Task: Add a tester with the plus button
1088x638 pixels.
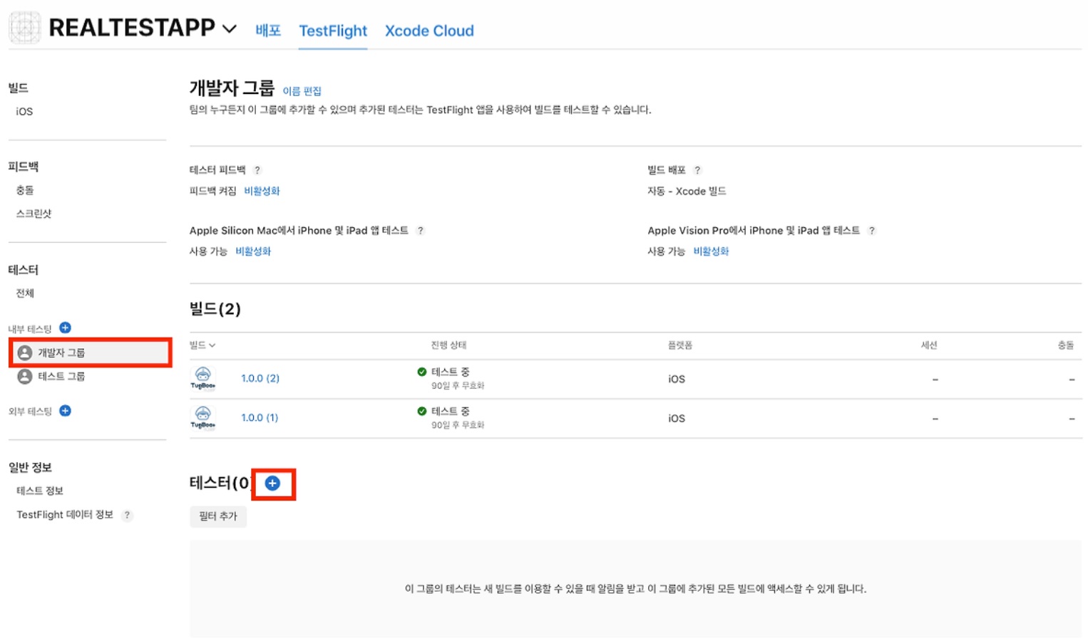Action: pyautogui.click(x=272, y=483)
